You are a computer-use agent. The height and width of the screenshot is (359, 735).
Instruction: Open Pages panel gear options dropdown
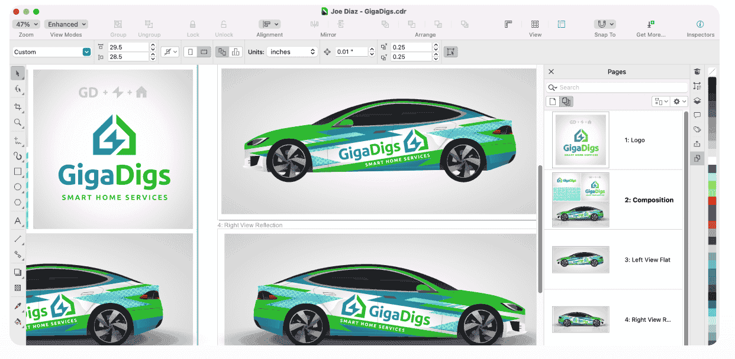tap(679, 102)
